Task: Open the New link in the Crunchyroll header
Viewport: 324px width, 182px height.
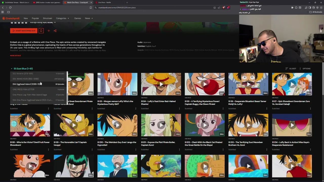Action: [26, 18]
